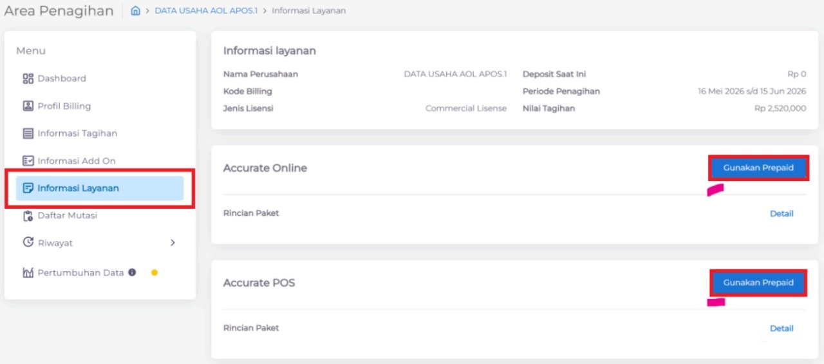Click the Dashboard grid icon
Screen dimensions: 824x364
pos(28,79)
